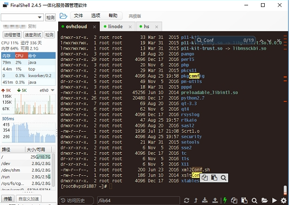Click the paste icon in the bottom toolbar

coord(244,200)
